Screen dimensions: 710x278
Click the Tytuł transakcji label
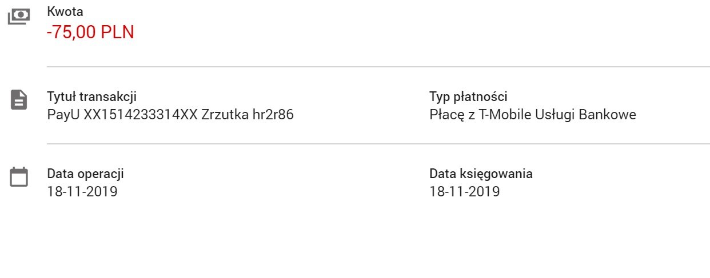[x=92, y=96]
